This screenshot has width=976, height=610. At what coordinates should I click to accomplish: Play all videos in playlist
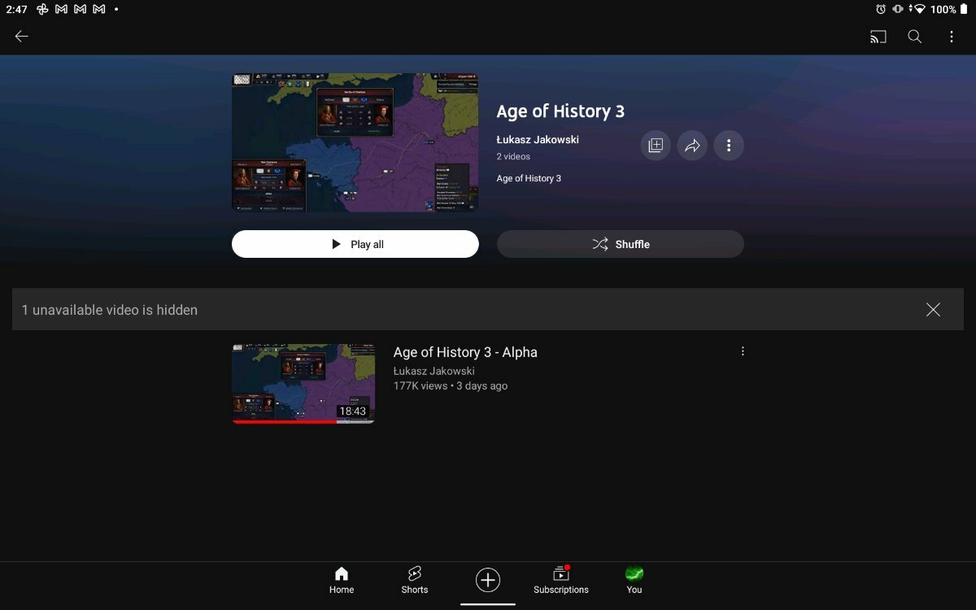[x=355, y=244]
